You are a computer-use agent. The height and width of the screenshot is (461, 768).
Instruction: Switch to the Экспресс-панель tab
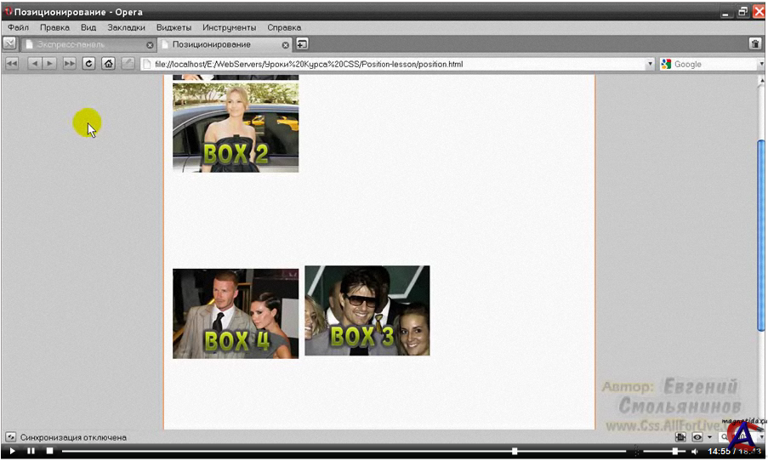point(88,44)
